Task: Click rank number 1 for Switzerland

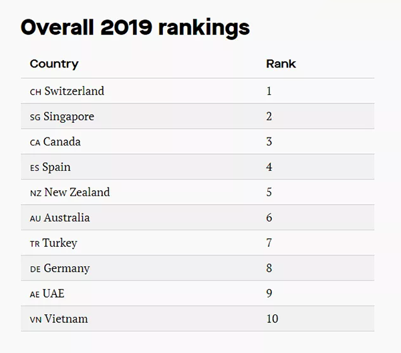Action: pyautogui.click(x=269, y=91)
